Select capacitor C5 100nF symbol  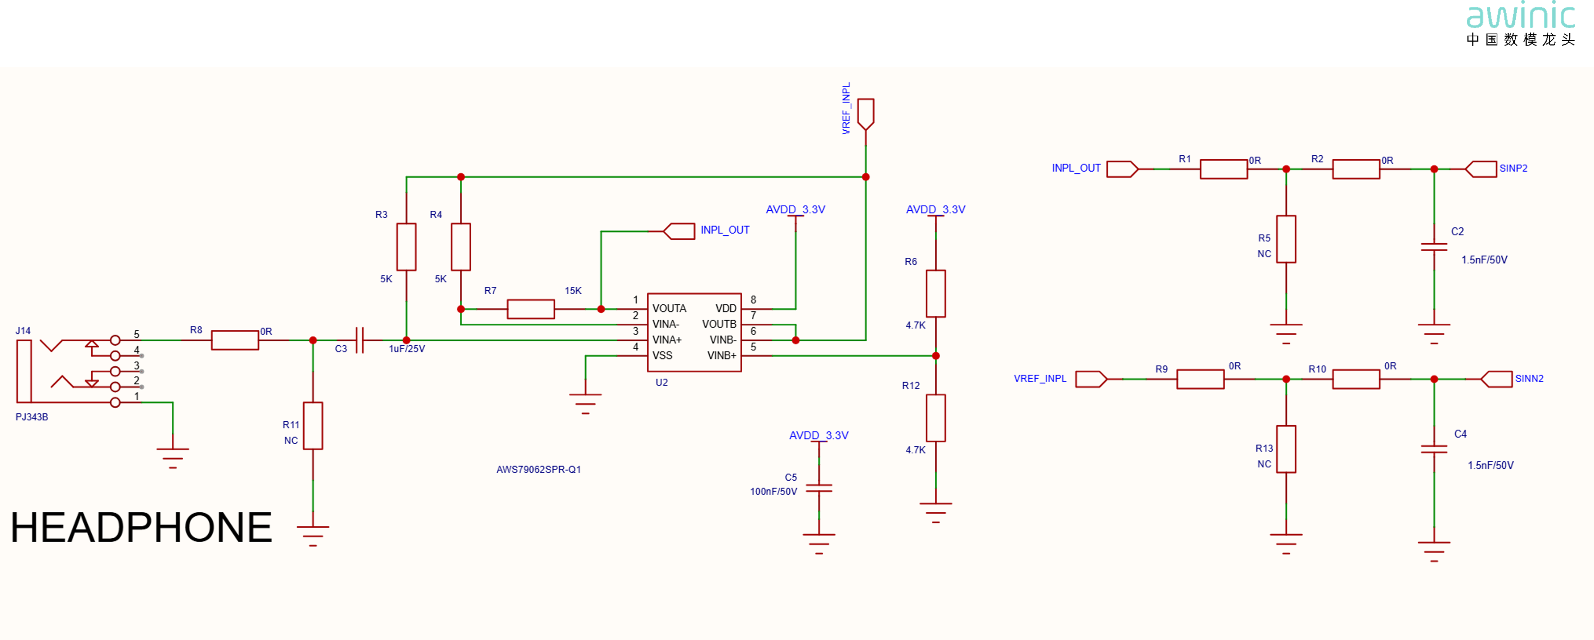[819, 488]
